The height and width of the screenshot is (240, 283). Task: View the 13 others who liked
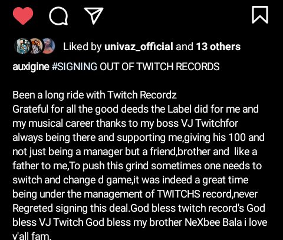(x=218, y=47)
